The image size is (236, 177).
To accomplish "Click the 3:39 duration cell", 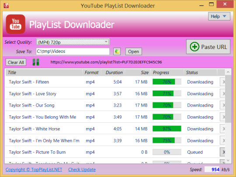I will [x=118, y=140].
